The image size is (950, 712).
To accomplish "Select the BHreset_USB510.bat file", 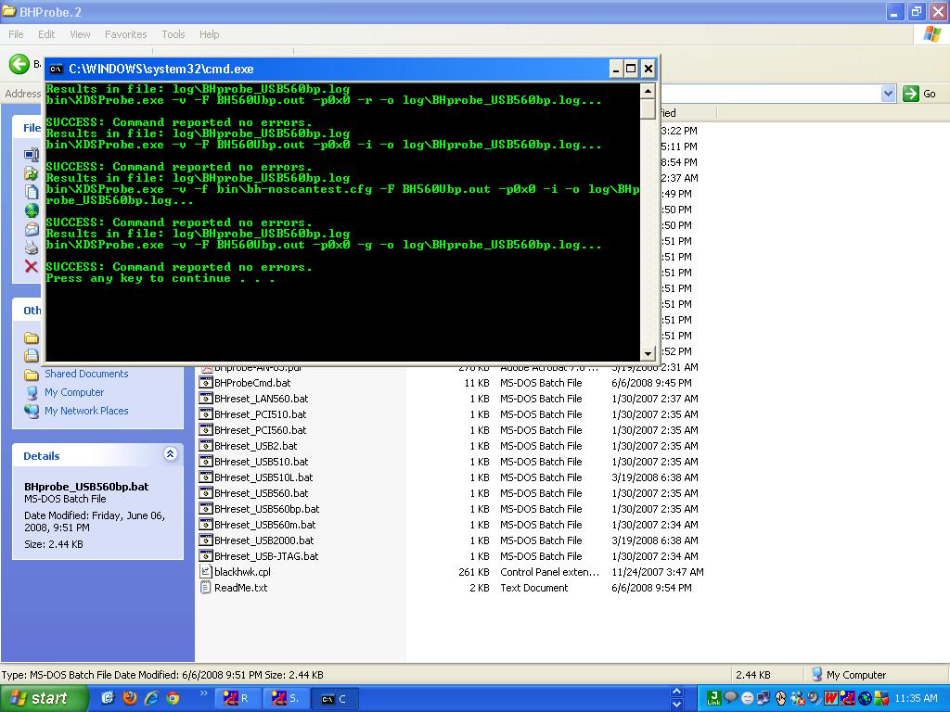I will 261,462.
